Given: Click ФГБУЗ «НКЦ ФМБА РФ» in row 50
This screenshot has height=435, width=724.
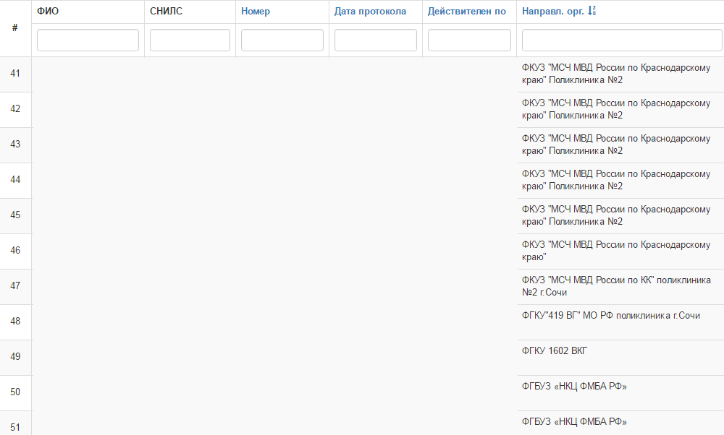Looking at the screenshot, I should pos(574,387).
